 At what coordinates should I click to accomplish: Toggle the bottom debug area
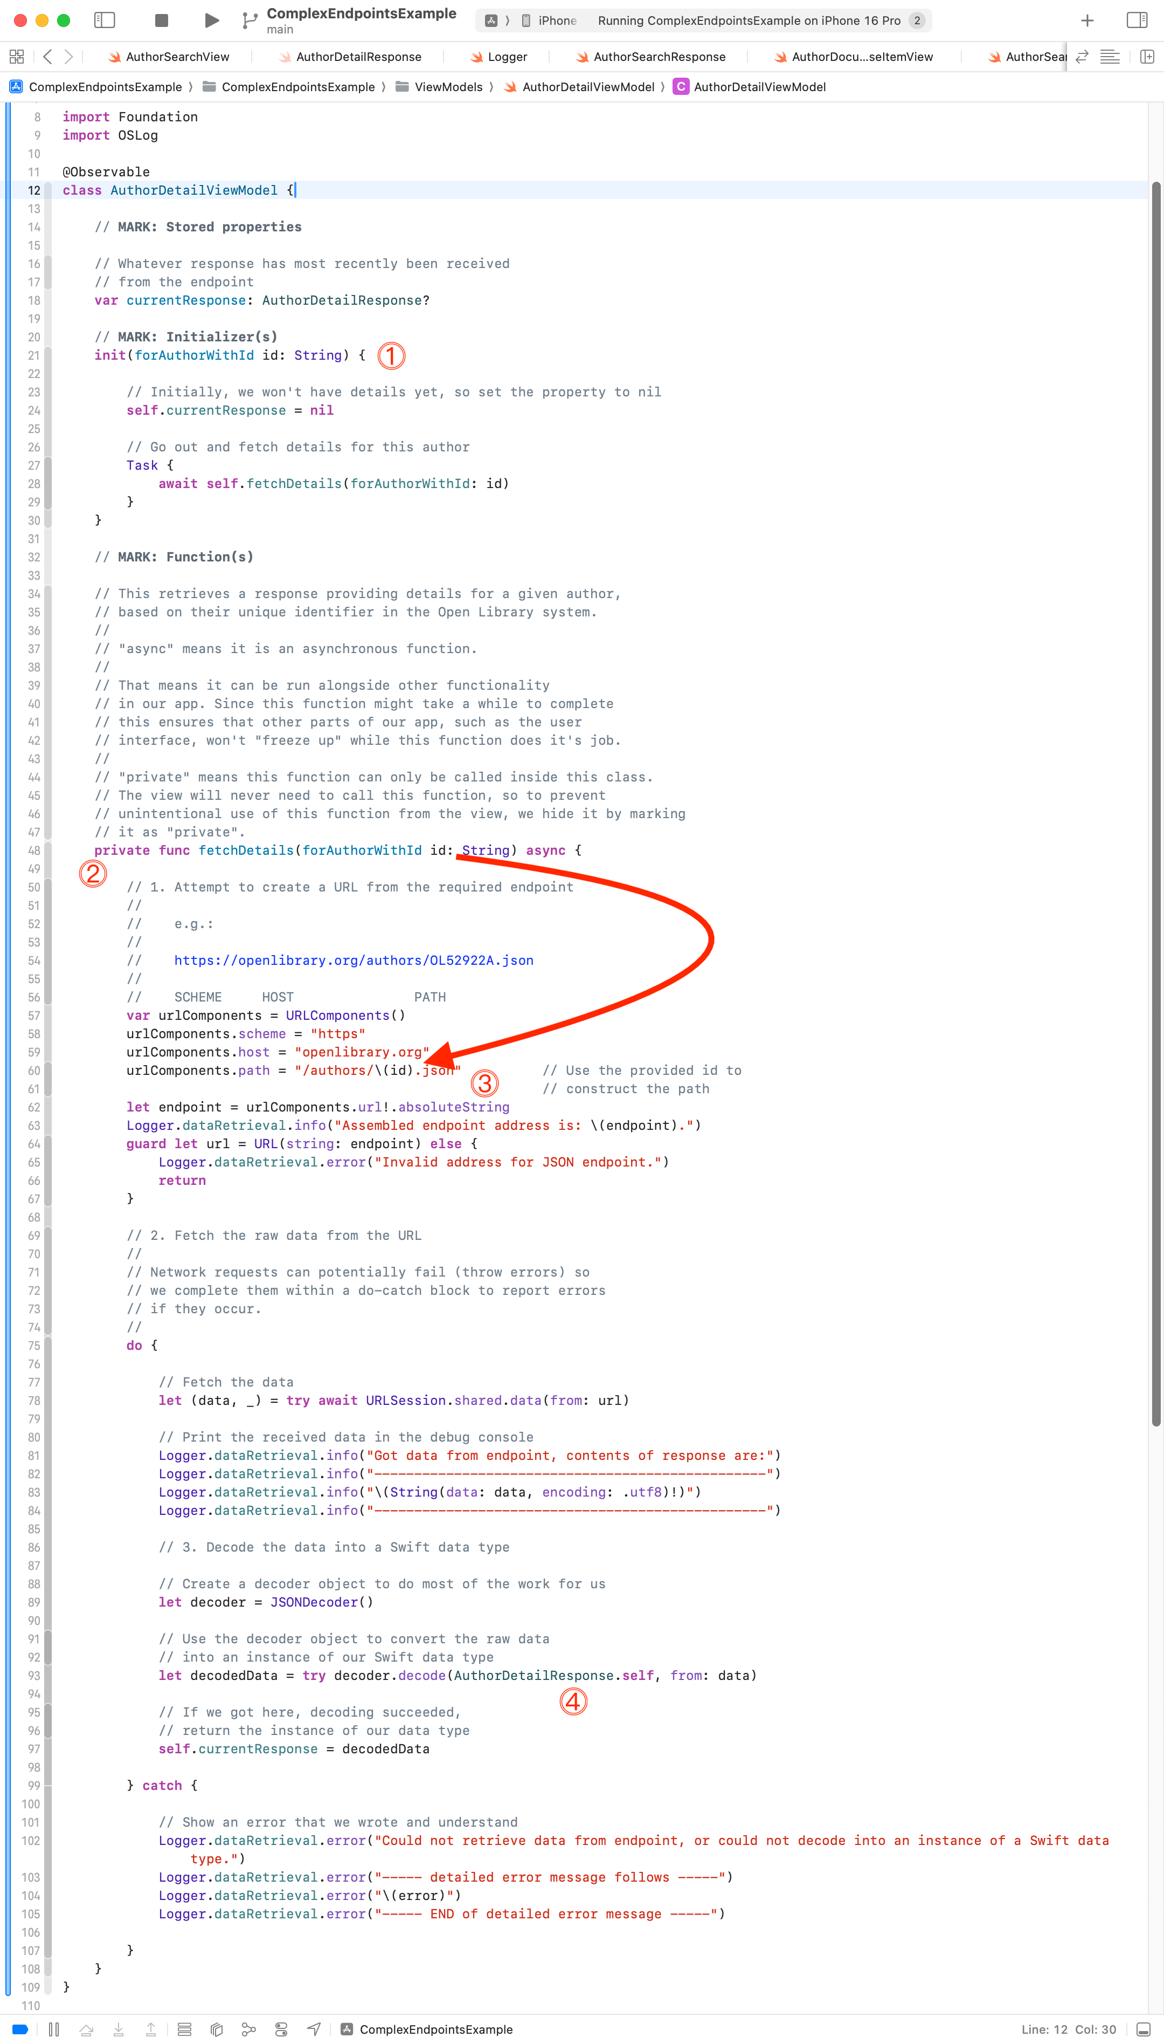1143,2029
